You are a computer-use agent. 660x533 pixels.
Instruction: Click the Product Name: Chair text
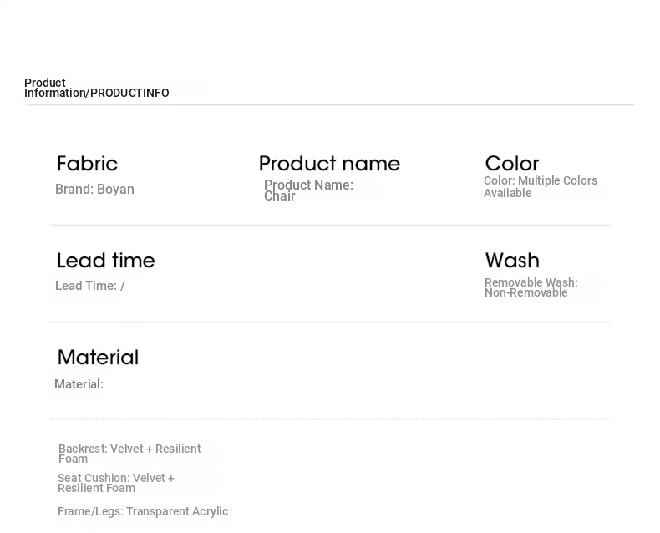coord(308,190)
